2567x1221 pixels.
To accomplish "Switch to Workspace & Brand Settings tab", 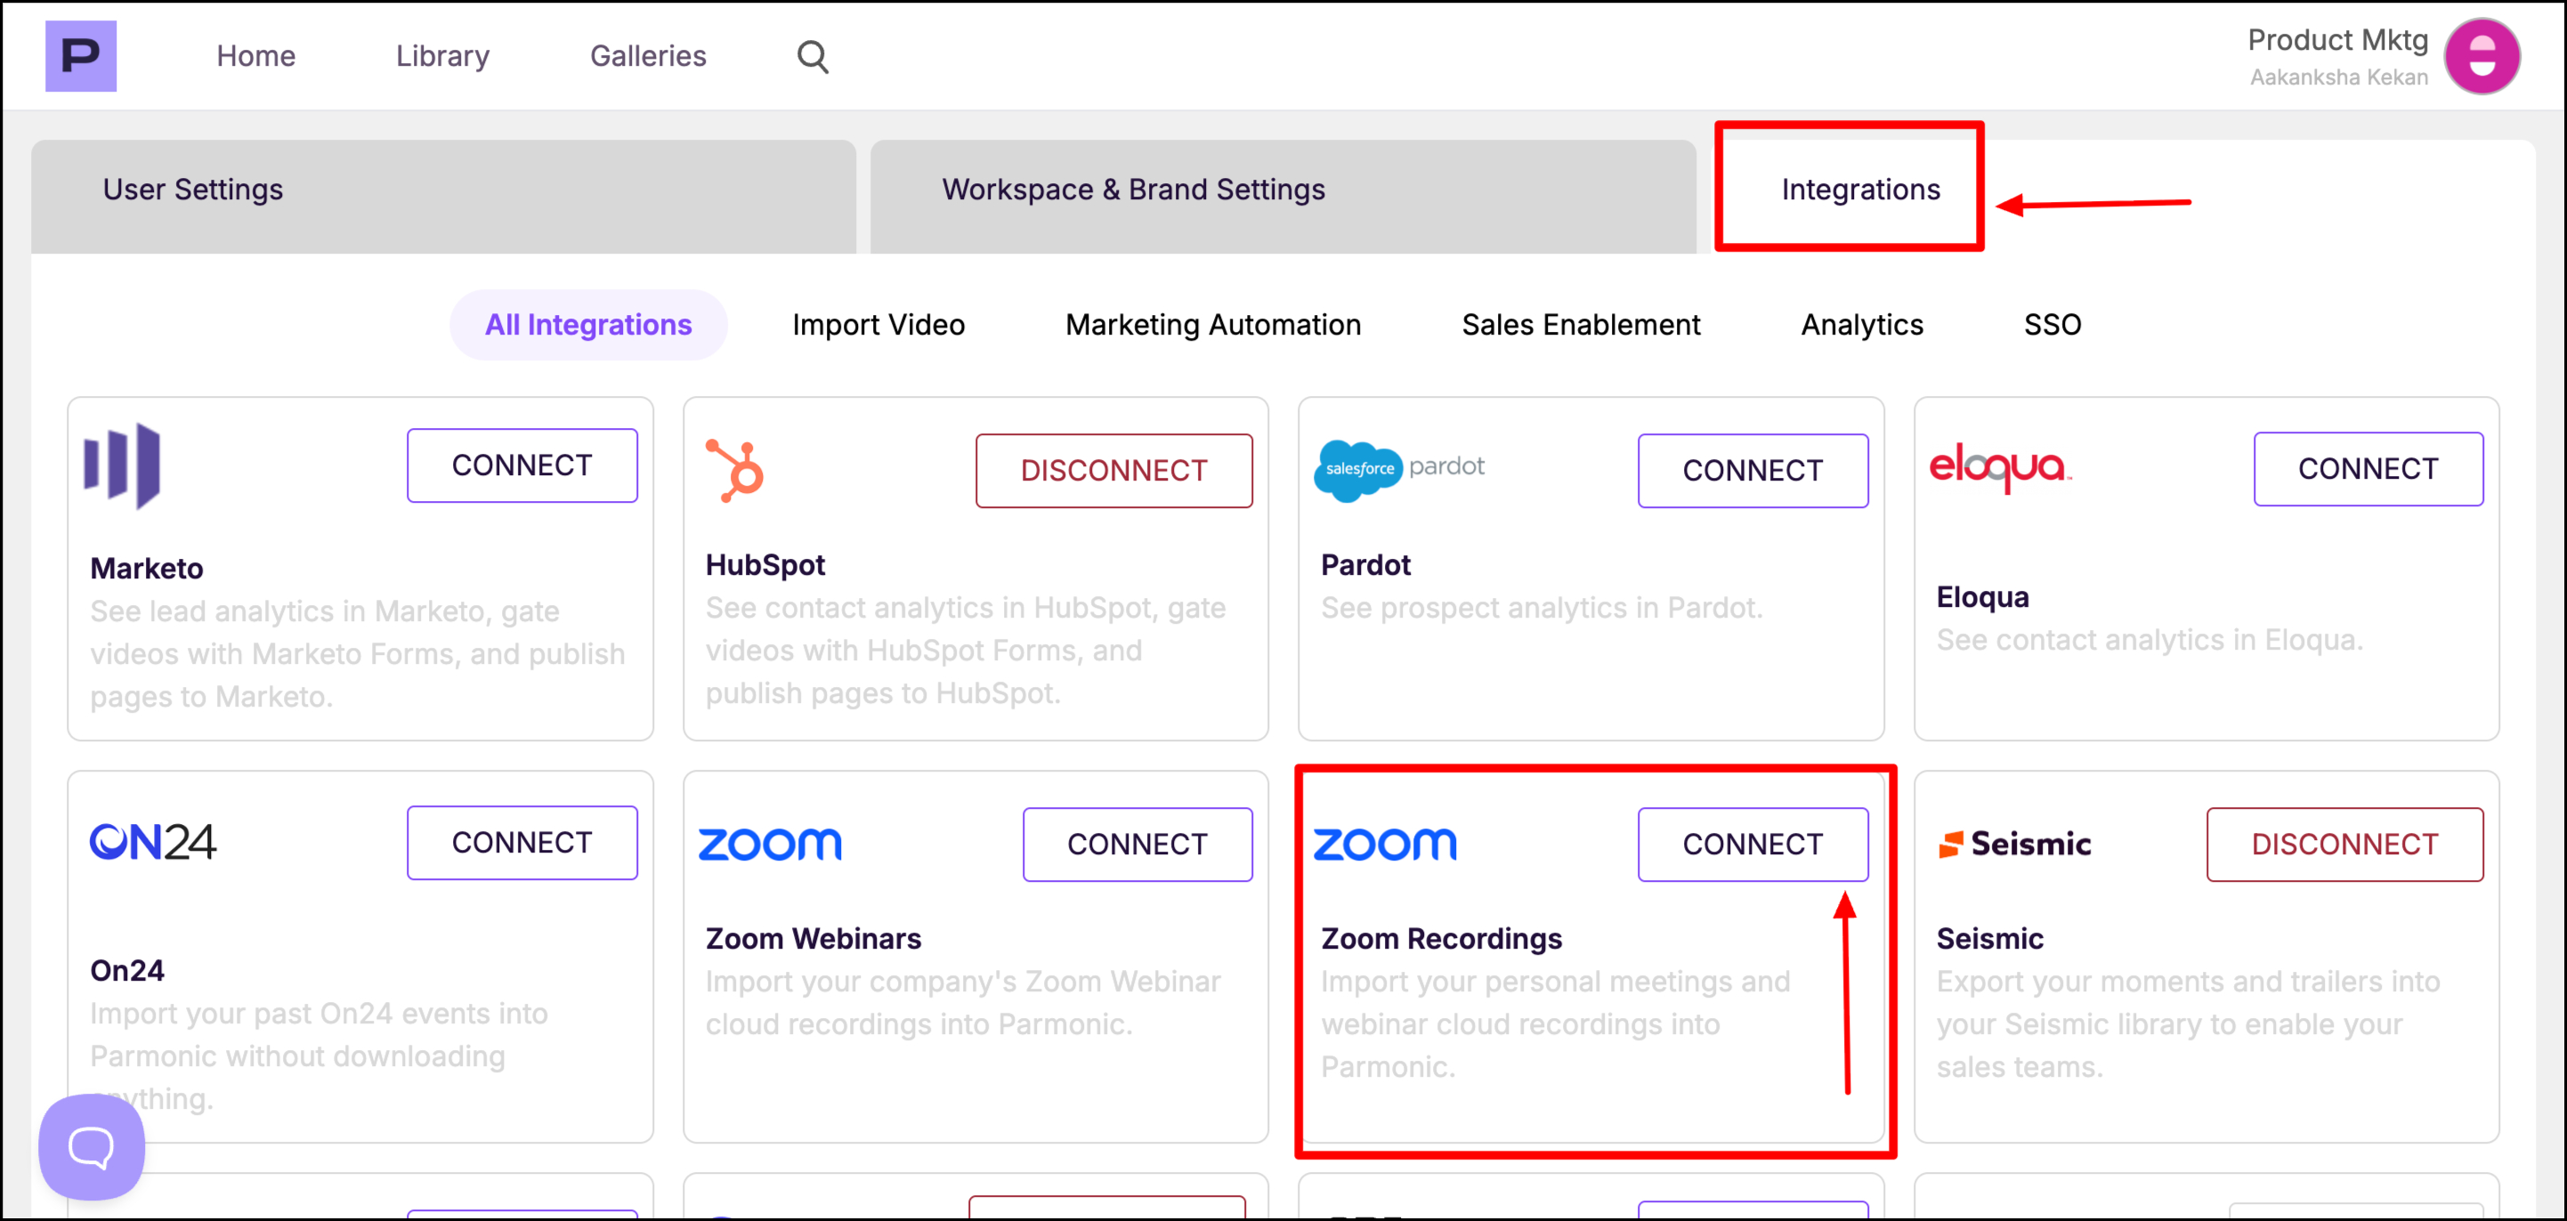I will pyautogui.click(x=1133, y=190).
